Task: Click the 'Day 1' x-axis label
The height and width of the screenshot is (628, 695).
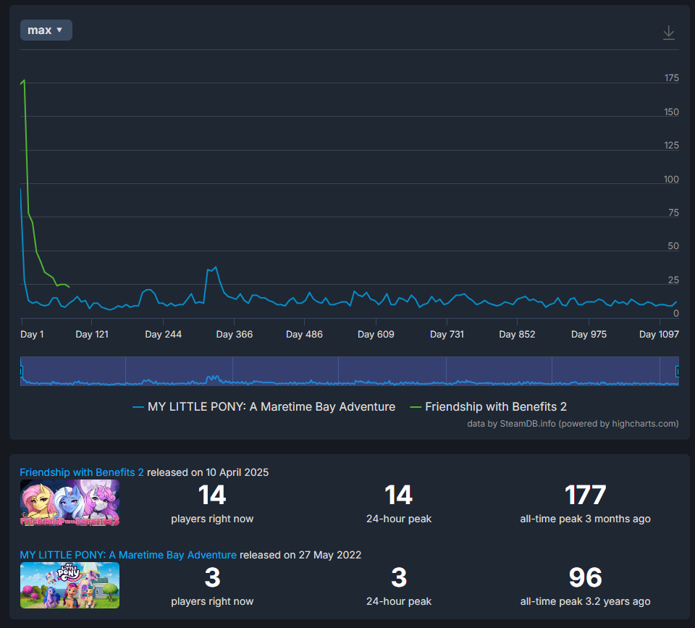Action: point(32,335)
